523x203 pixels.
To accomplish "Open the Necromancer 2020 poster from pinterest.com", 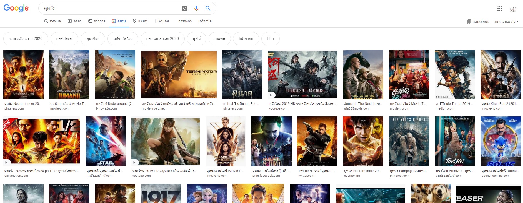I will coord(23,74).
